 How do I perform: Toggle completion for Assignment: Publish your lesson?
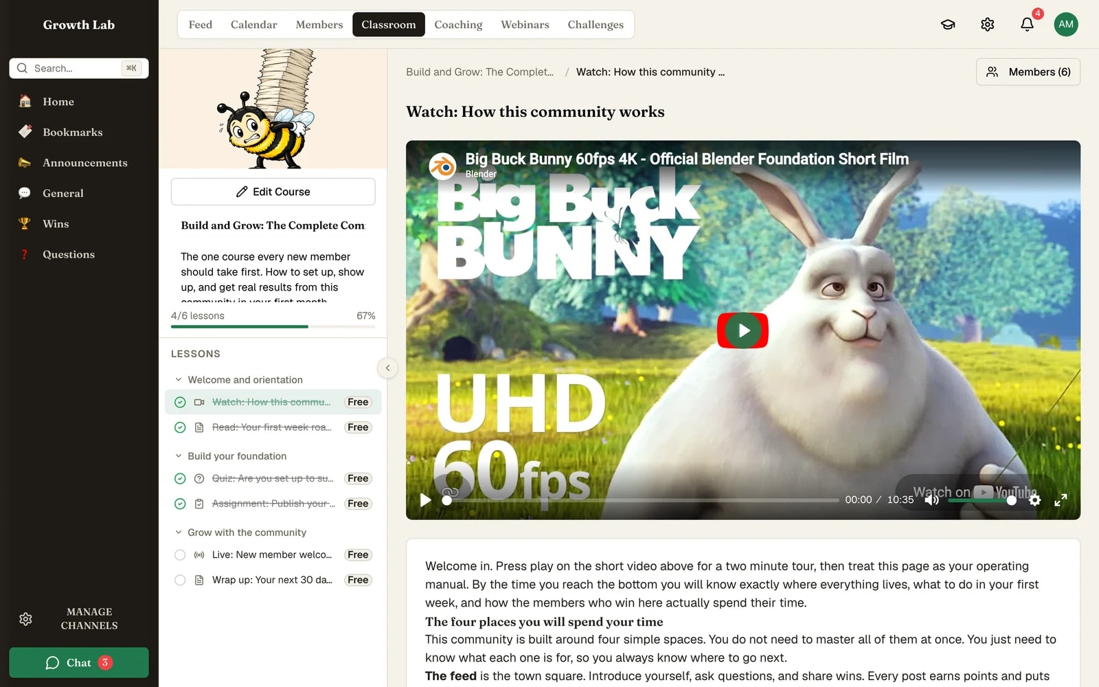tap(180, 504)
